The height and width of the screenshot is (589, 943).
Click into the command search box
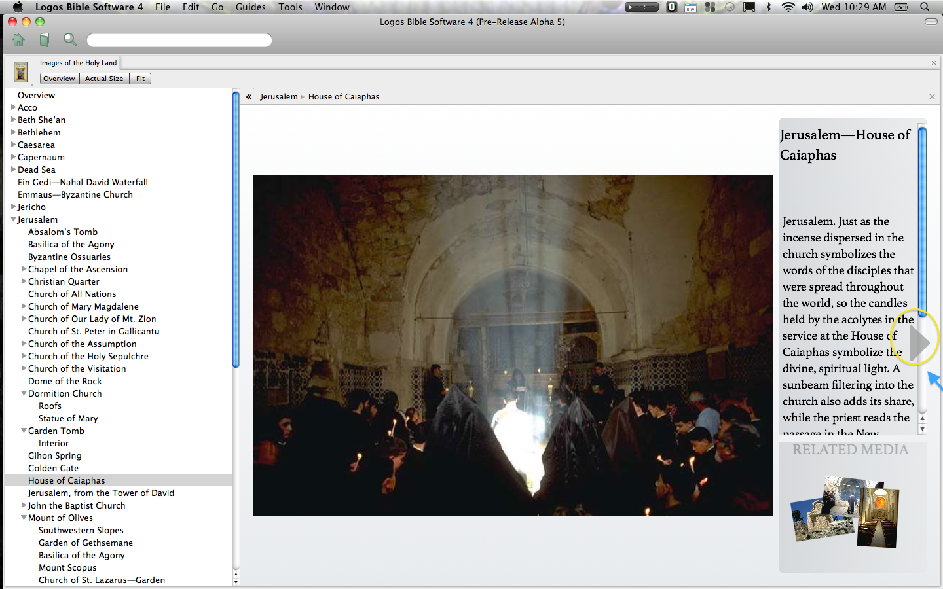(x=179, y=41)
